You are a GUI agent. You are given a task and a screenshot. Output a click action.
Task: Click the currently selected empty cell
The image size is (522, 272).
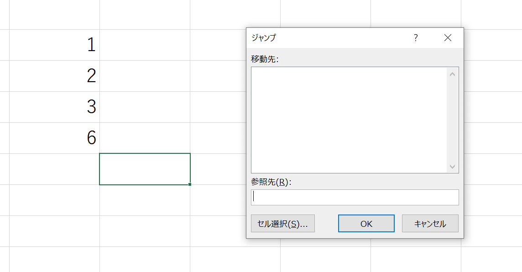pos(145,168)
